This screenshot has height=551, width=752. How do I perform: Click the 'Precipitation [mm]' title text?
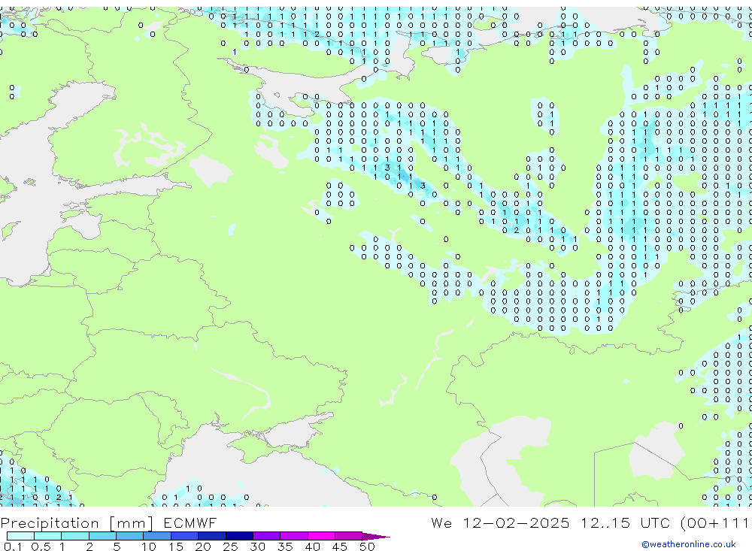coord(77,523)
